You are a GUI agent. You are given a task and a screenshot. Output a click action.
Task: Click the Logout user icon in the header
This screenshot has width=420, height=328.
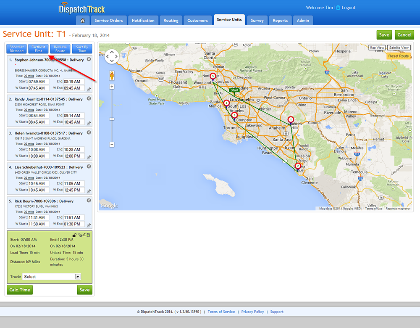pos(337,7)
